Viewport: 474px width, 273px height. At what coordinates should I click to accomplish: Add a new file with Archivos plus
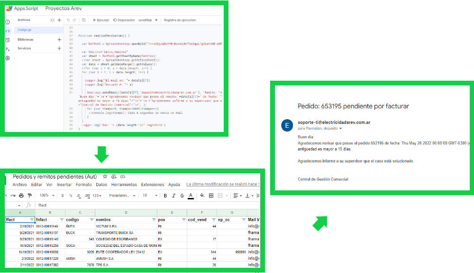[x=60, y=20]
